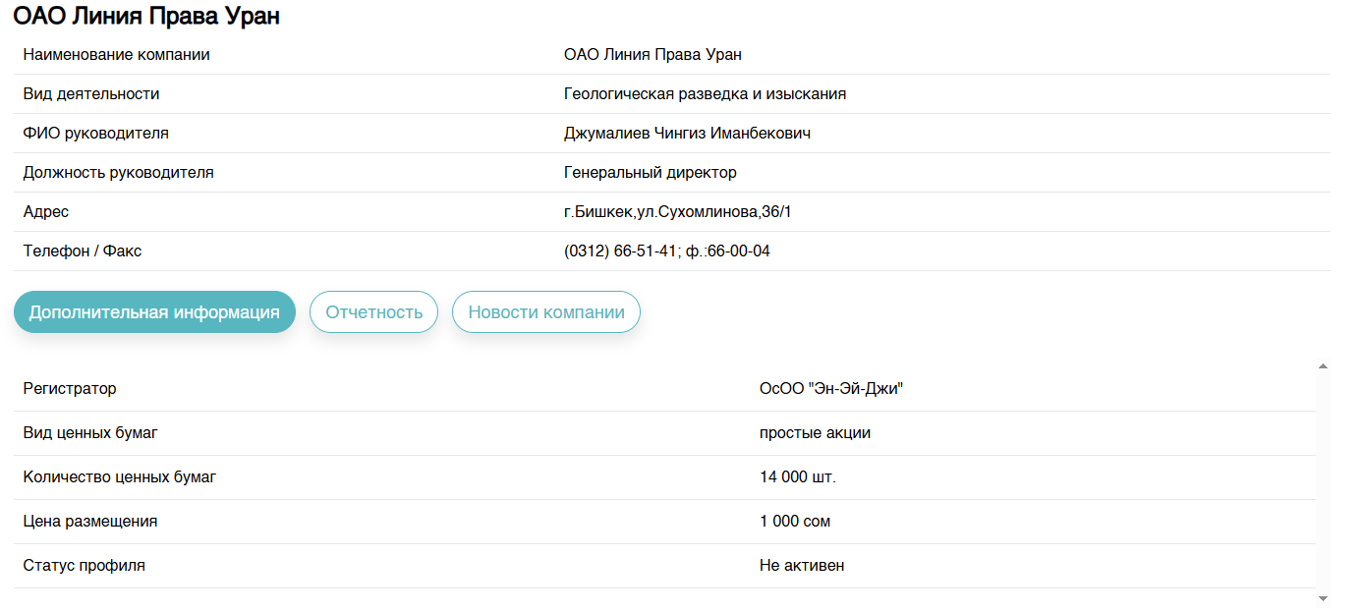1360x613 pixels.
Task: Click the Наименование компании row label
Action: click(116, 55)
